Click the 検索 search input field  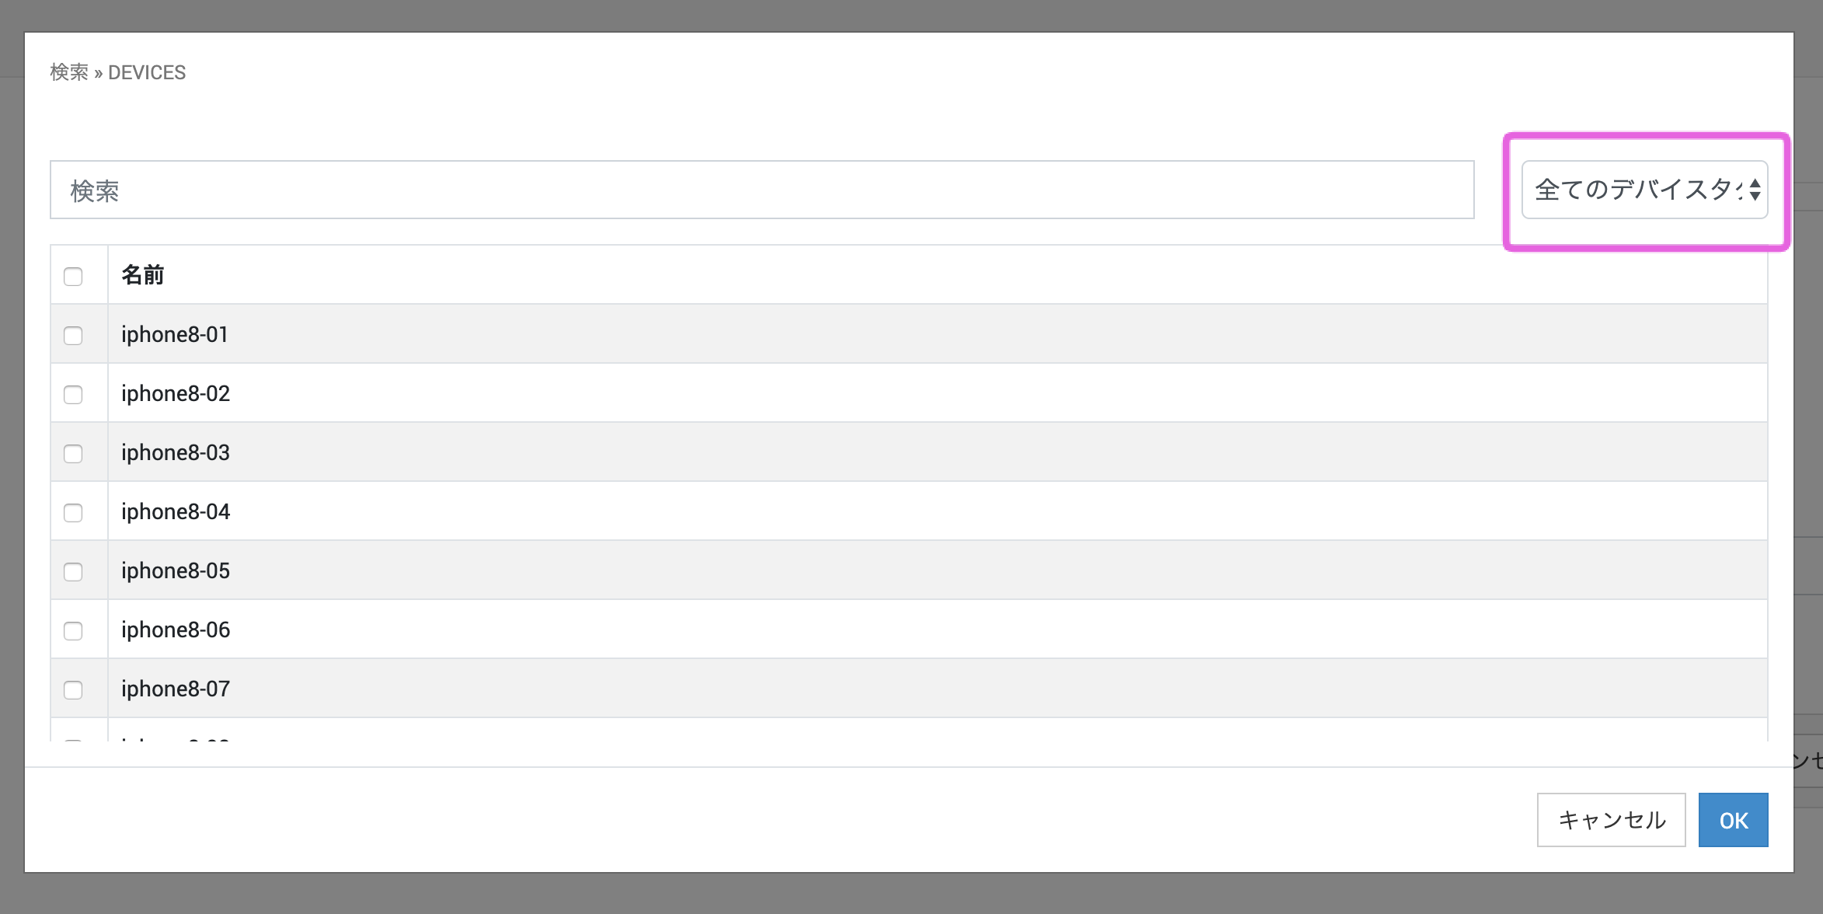(x=762, y=190)
